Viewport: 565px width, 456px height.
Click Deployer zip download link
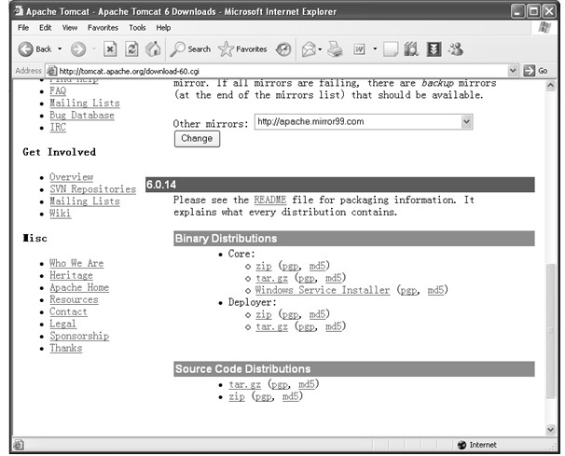click(264, 314)
